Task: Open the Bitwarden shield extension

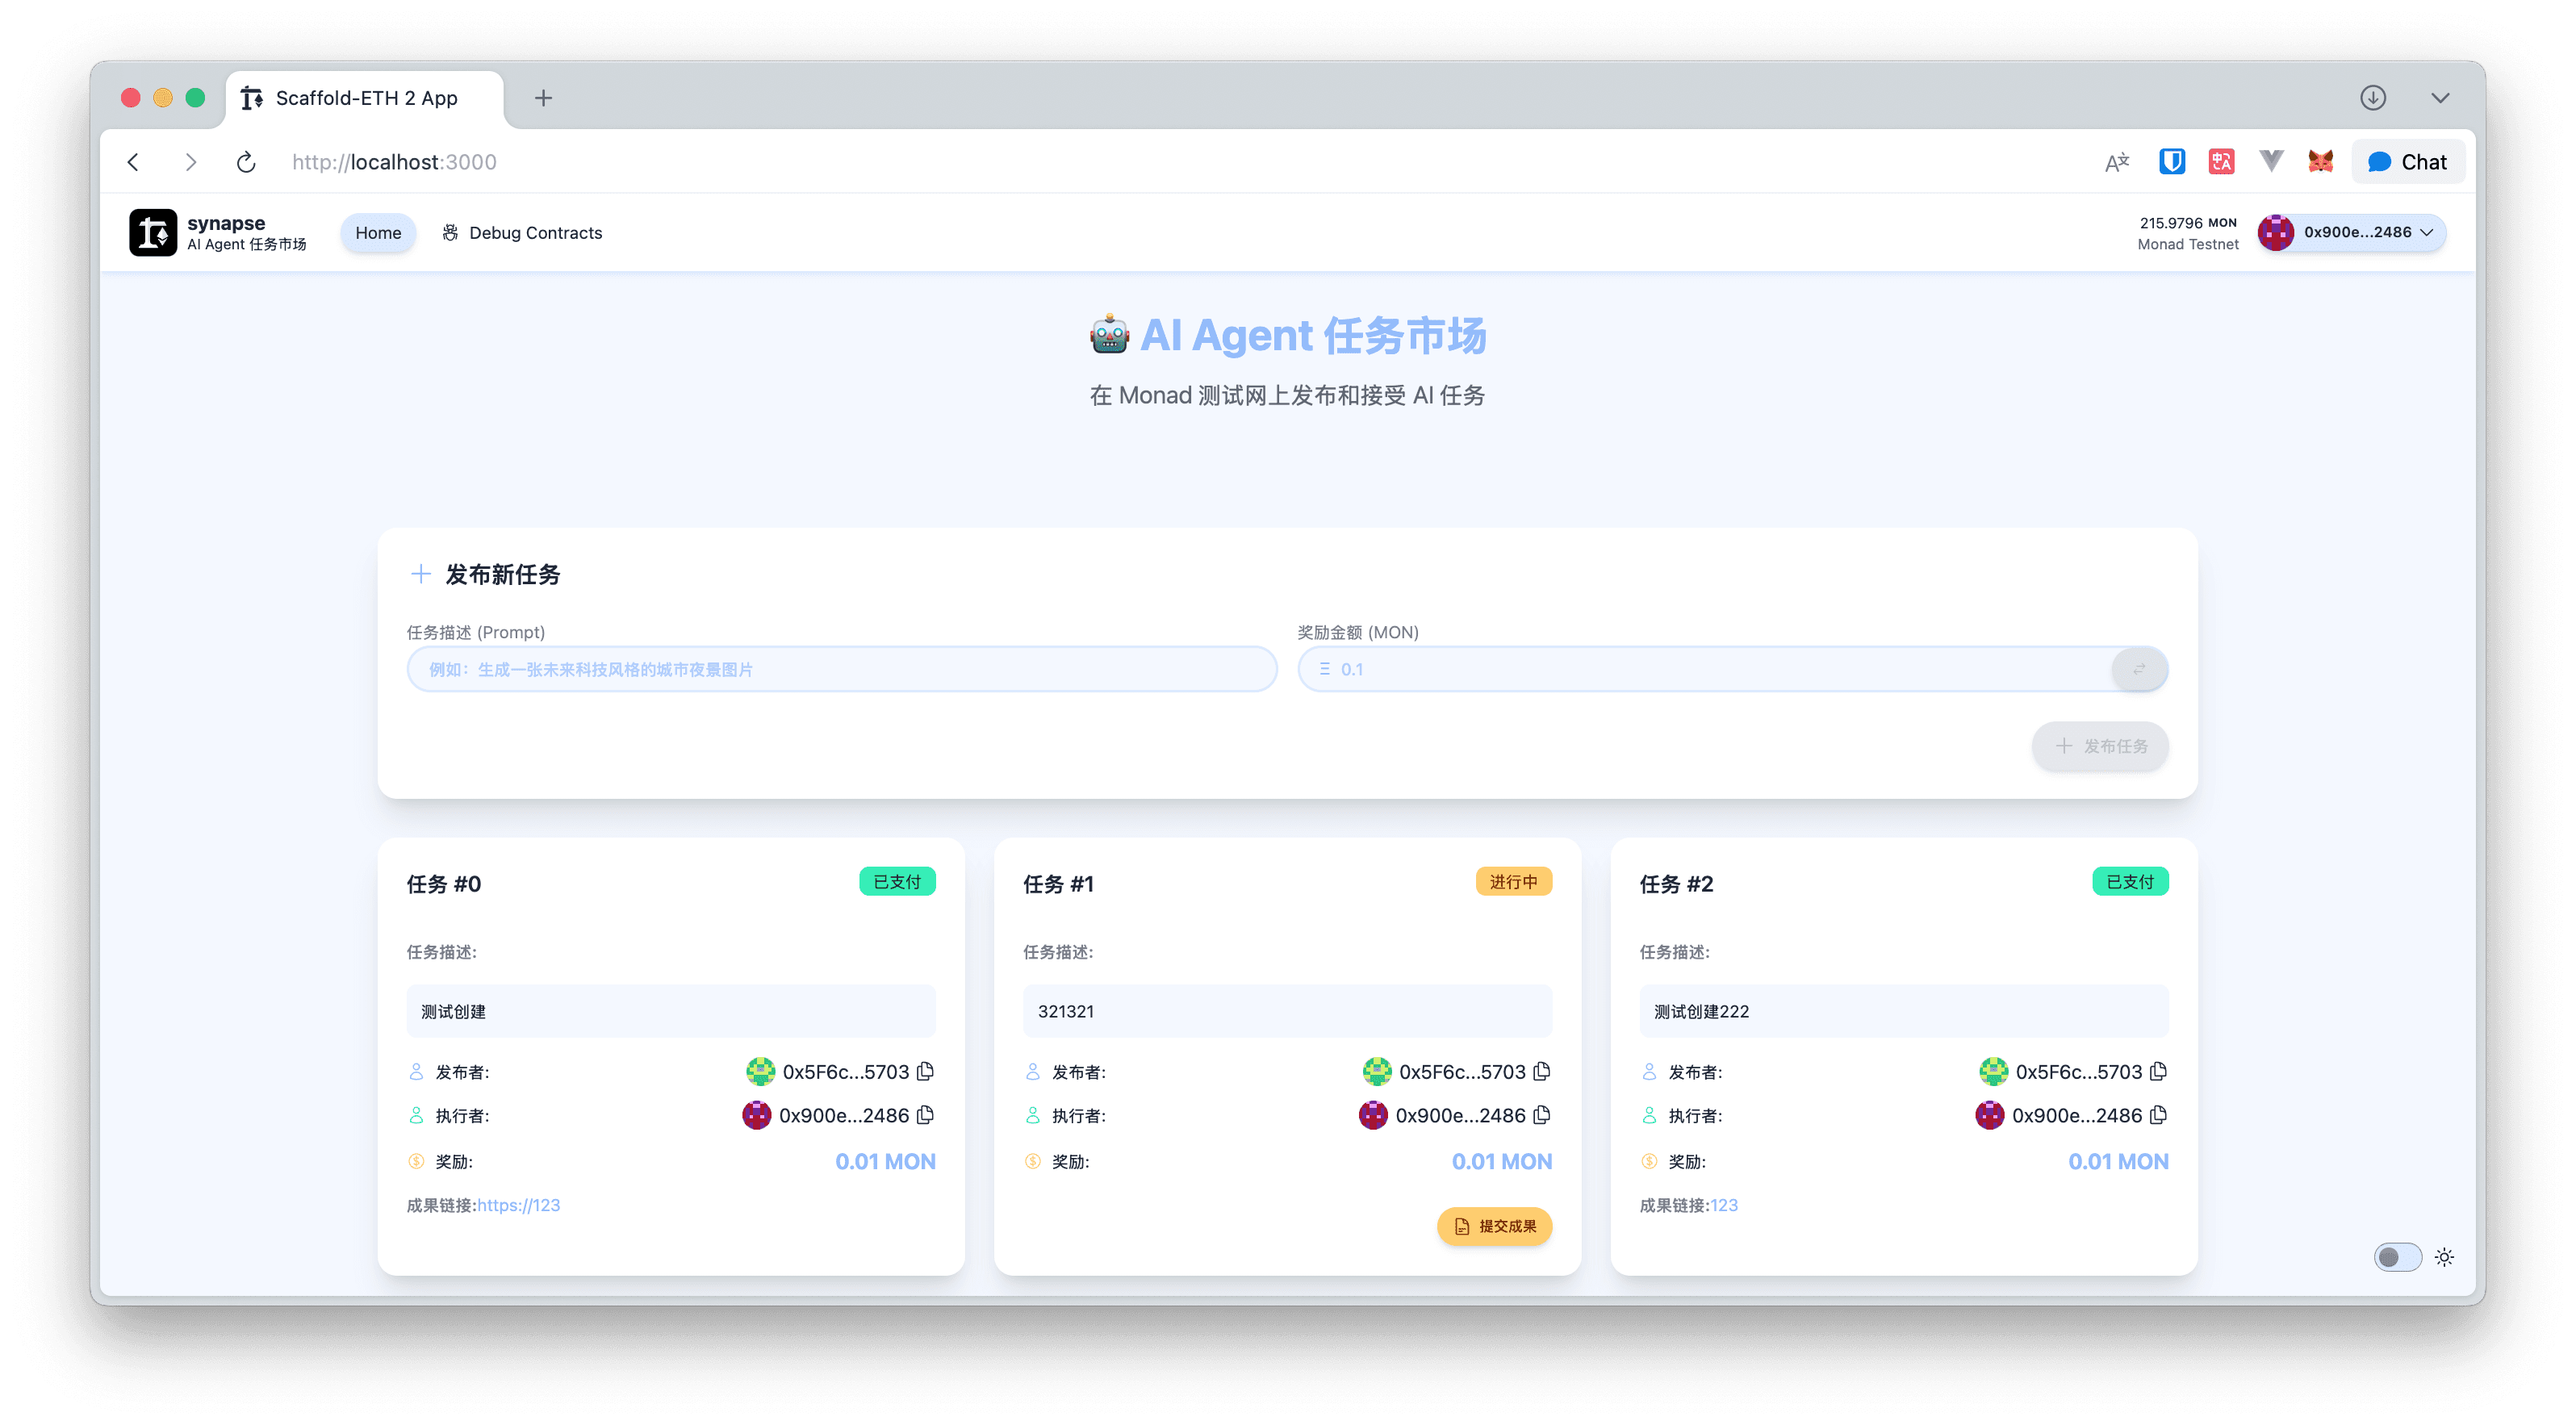Action: click(x=2171, y=161)
